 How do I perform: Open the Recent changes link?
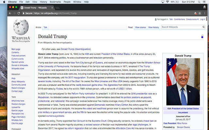(x=18, y=88)
